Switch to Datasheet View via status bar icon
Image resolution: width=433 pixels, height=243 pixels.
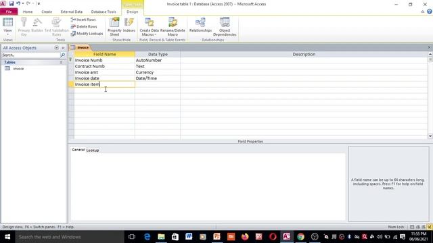412,227
